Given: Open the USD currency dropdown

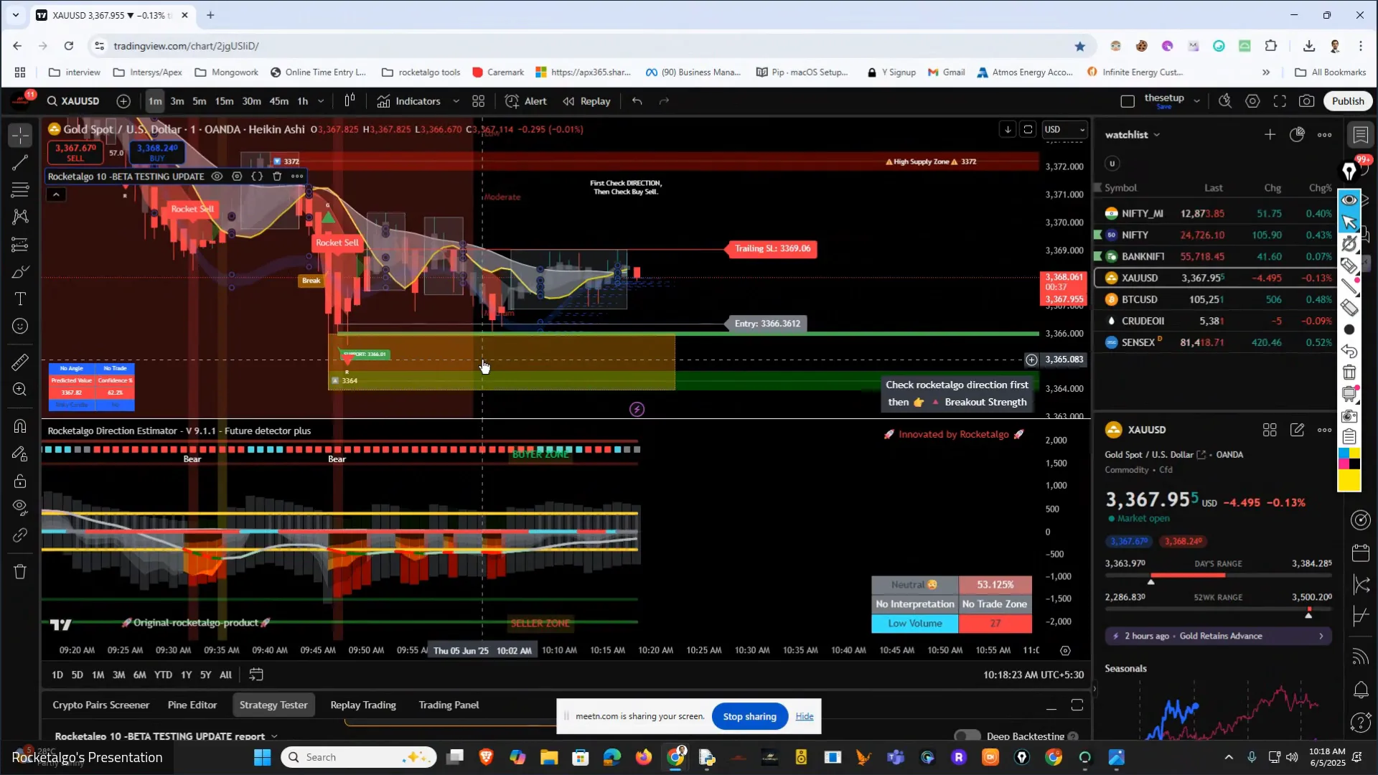Looking at the screenshot, I should [x=1065, y=130].
